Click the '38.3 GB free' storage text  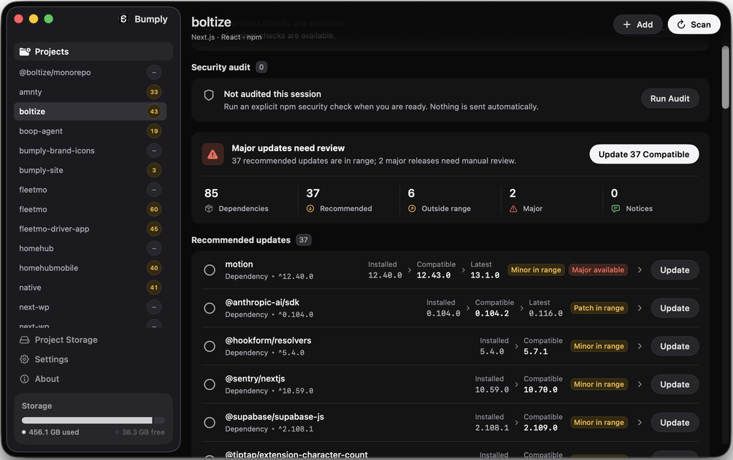coord(143,432)
